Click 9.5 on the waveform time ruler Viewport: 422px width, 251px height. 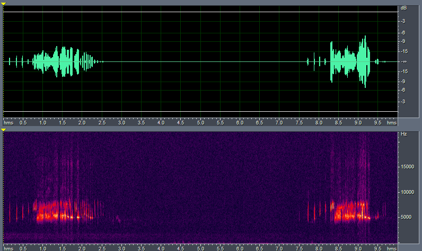pyautogui.click(x=377, y=122)
